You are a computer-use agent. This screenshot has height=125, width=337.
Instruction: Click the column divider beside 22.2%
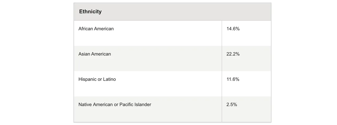[x=222, y=59]
